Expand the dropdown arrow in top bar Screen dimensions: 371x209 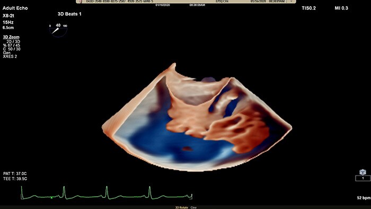291,2
